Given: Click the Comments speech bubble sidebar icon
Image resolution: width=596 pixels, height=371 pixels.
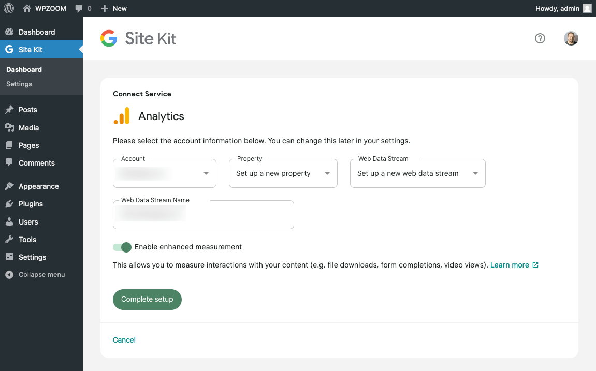Looking at the screenshot, I should 9,162.
